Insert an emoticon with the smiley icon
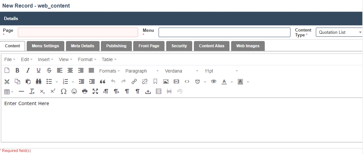Image resolution: width=363 pixels, height=154 pixels. point(74,92)
